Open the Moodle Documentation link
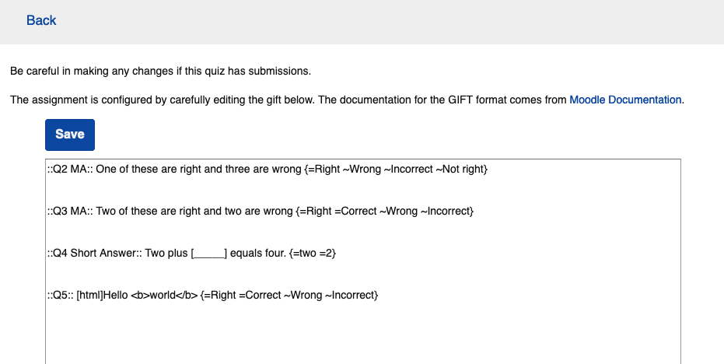The height and width of the screenshot is (364, 724). (x=625, y=100)
